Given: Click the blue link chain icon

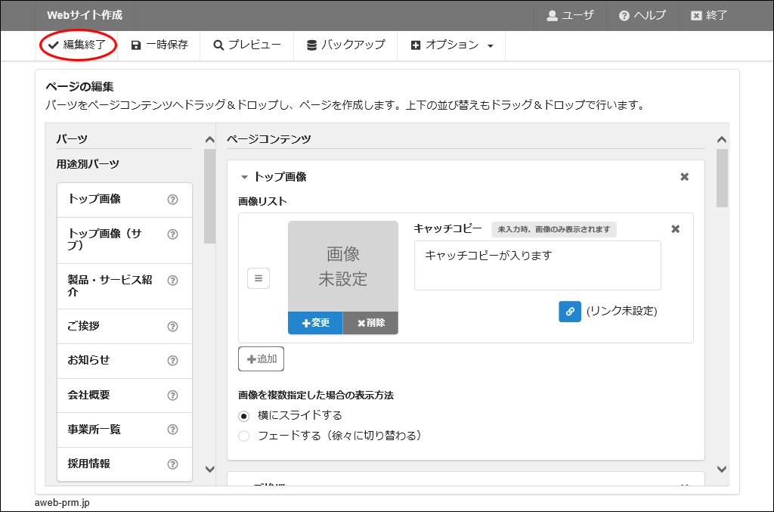Looking at the screenshot, I should [x=570, y=312].
